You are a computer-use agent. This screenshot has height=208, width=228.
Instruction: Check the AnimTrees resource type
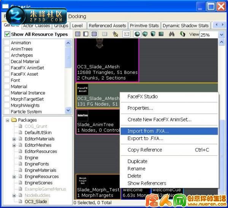coord(7,49)
